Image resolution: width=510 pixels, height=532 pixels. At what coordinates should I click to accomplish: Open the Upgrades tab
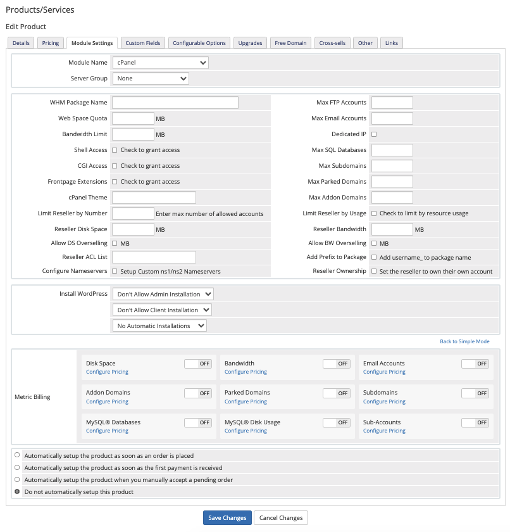coord(250,43)
